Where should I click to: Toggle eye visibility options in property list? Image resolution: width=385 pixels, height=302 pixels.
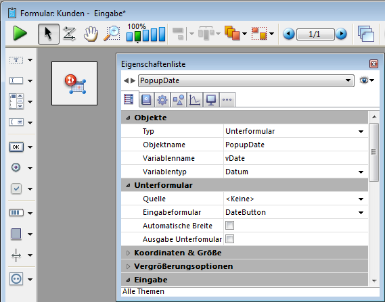(x=367, y=80)
